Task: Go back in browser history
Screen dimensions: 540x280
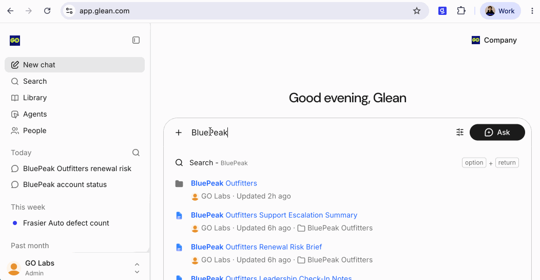Action: [x=10, y=11]
